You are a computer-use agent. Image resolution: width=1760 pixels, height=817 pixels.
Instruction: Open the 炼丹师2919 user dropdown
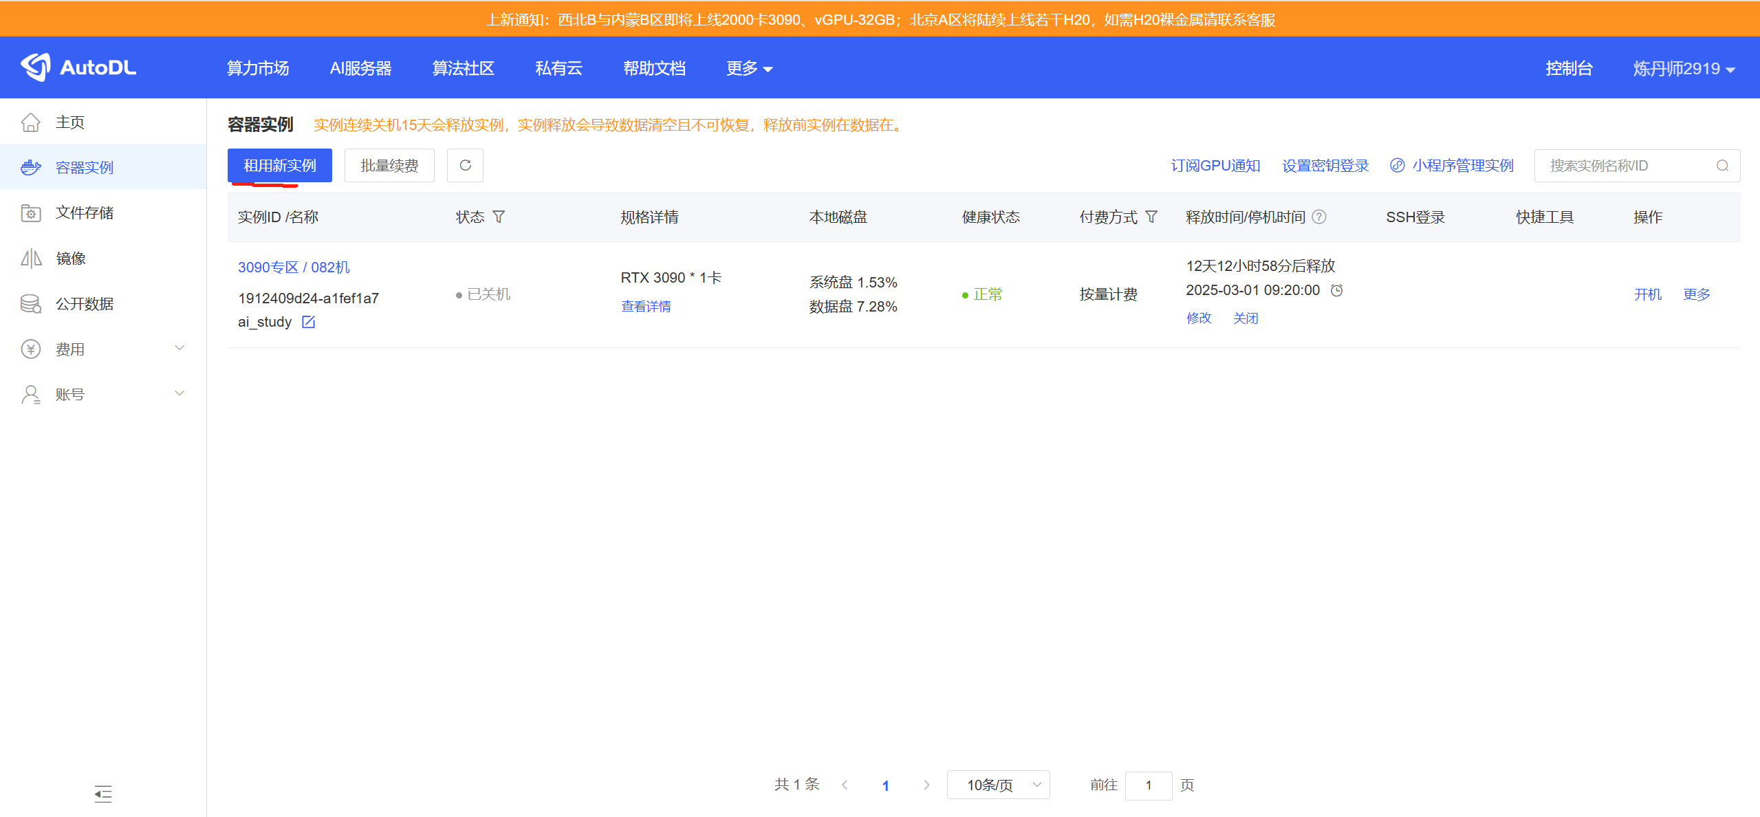pos(1684,68)
